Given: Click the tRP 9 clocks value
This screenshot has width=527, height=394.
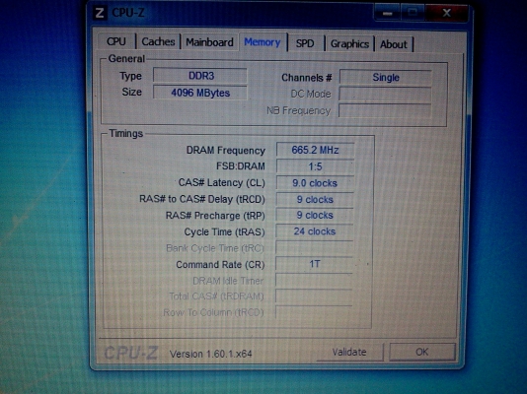Looking at the screenshot, I should pos(315,215).
